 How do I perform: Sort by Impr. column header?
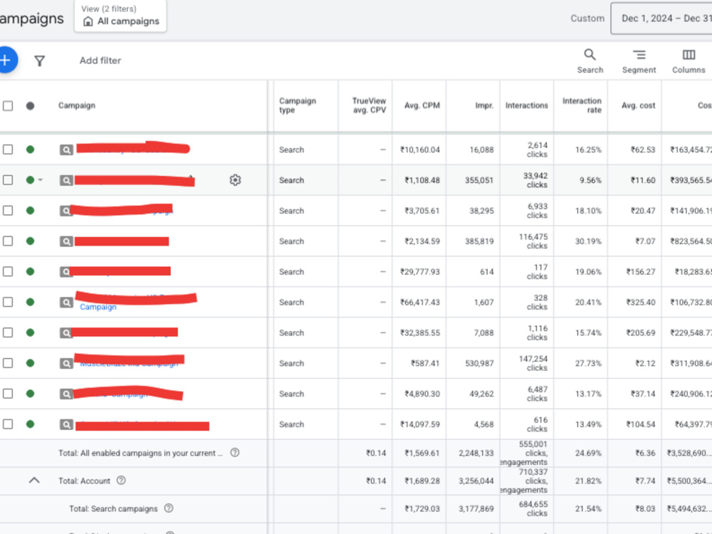click(x=484, y=105)
